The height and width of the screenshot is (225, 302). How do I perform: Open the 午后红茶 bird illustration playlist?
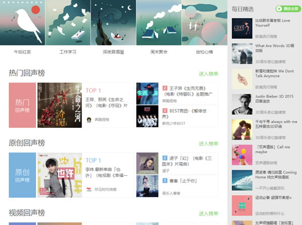[x=22, y=23]
